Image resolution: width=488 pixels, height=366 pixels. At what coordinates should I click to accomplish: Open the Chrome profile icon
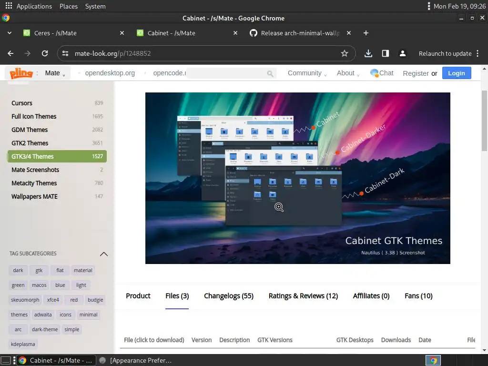point(402,53)
